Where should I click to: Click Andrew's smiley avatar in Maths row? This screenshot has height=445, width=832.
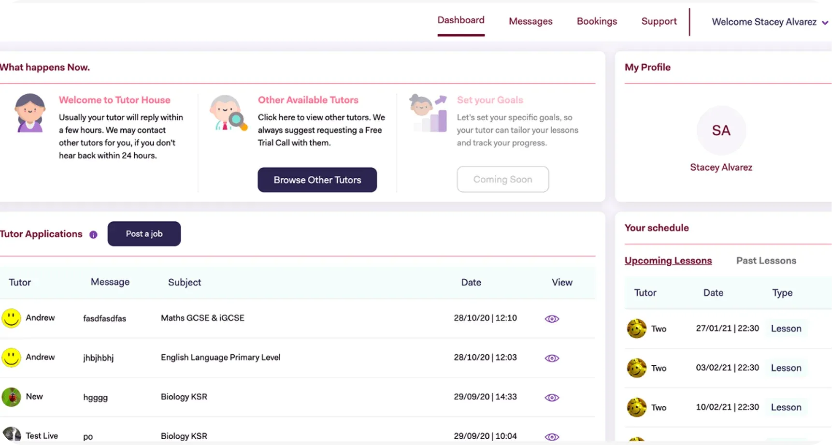coord(11,318)
